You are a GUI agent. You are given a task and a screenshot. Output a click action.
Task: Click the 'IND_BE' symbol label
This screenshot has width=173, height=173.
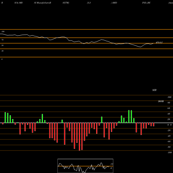pyautogui.click(x=146, y=3)
